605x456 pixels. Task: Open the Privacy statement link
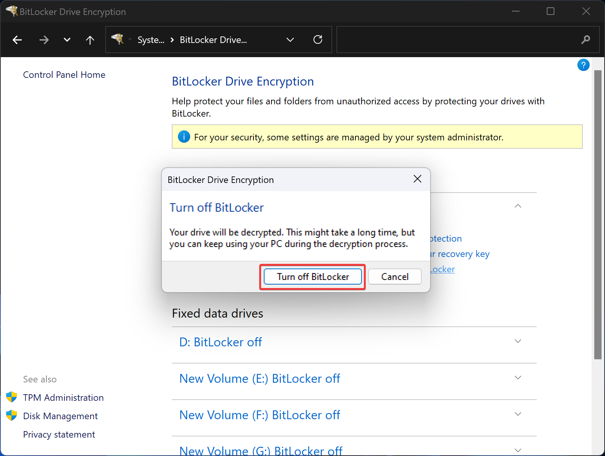point(59,435)
